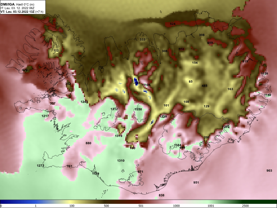Viewport: 277px width, 208px height.
Task: Select the 1039 map label
Action: pos(264,73)
